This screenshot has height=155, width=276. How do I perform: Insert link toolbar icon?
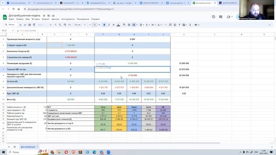click(x=166, y=25)
